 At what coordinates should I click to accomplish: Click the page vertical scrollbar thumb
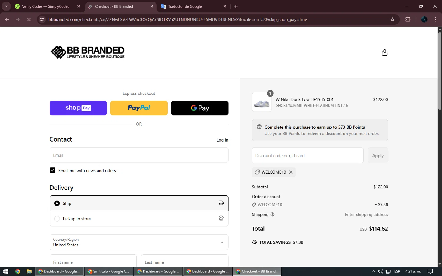(x=440, y=71)
